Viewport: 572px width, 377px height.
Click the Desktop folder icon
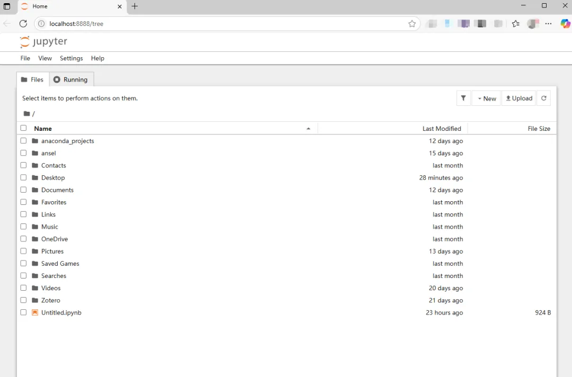(35, 177)
